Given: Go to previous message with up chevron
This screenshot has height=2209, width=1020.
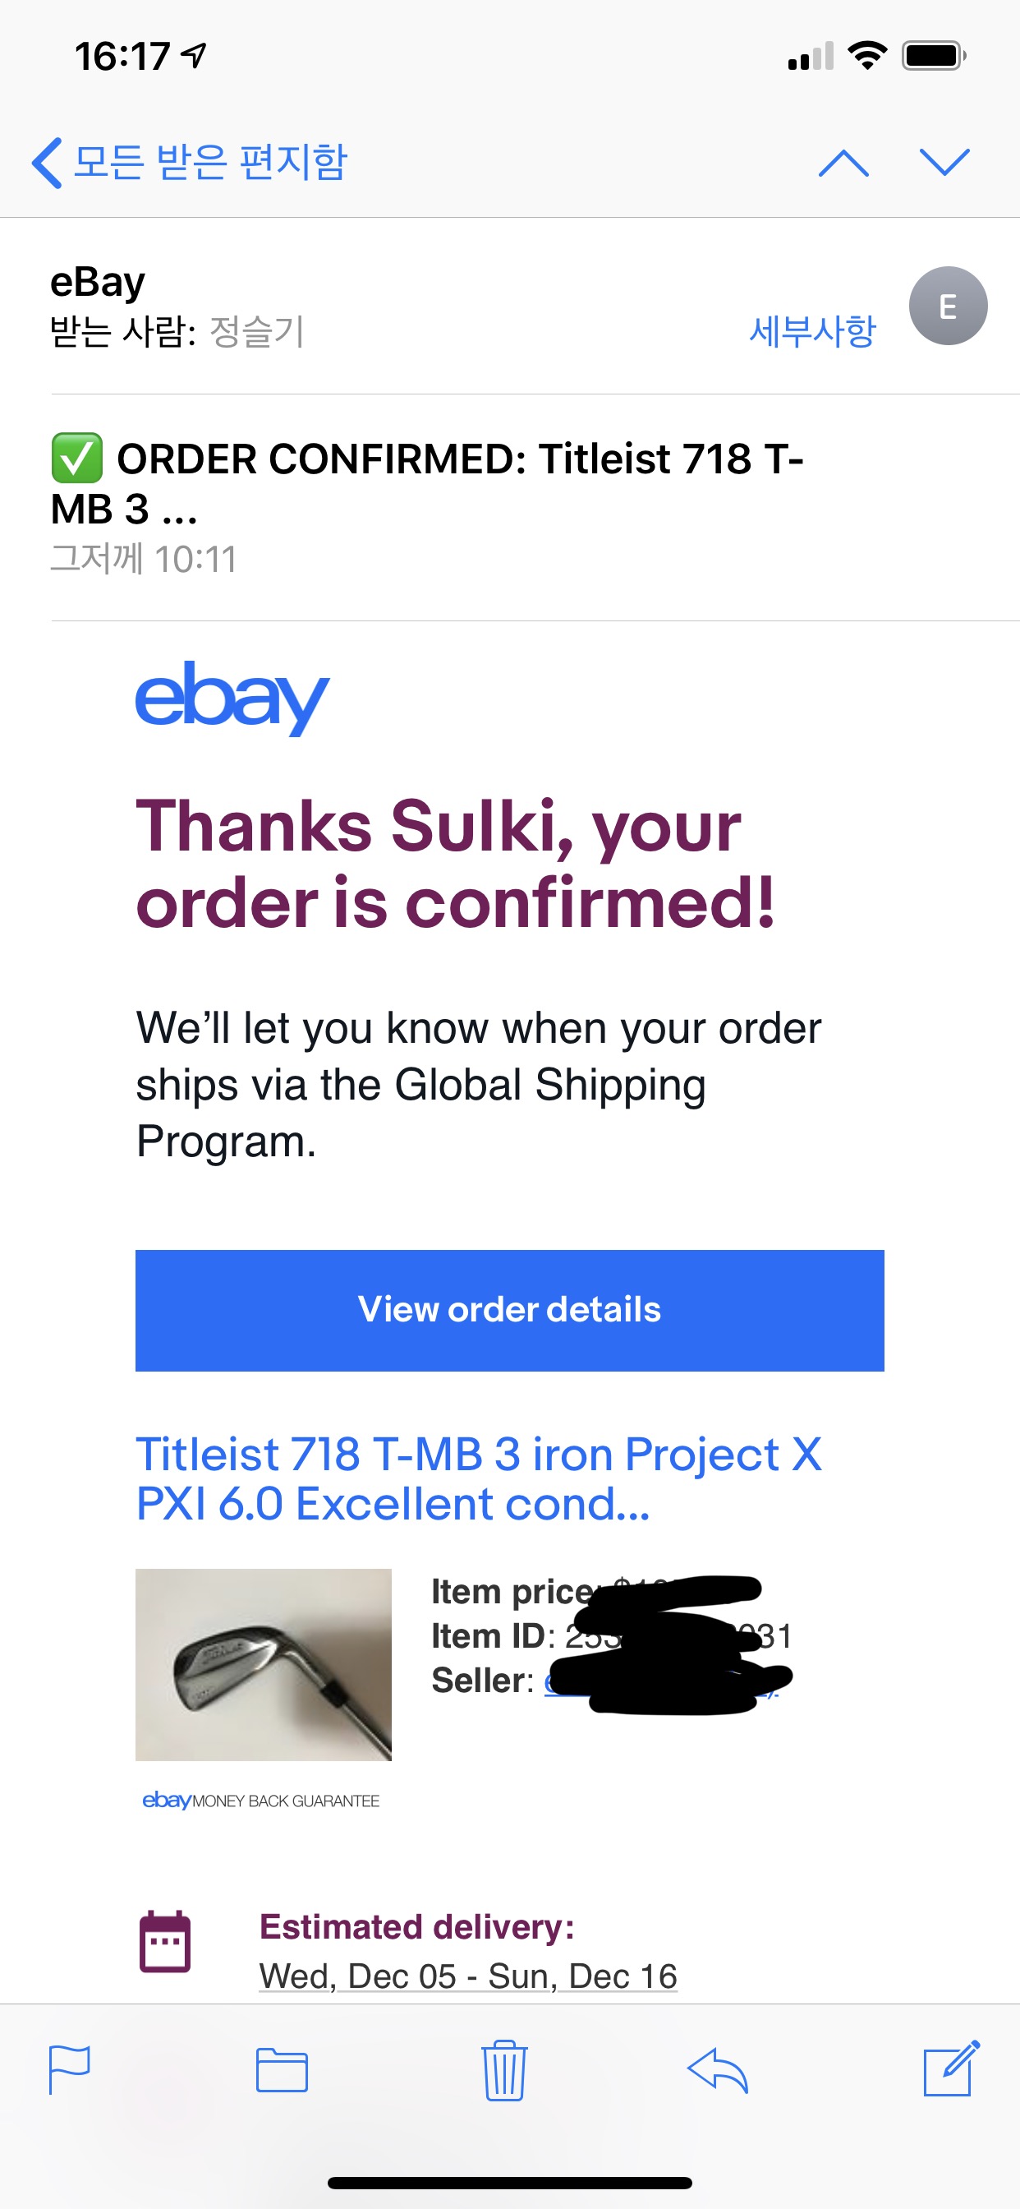Looking at the screenshot, I should coord(843,162).
